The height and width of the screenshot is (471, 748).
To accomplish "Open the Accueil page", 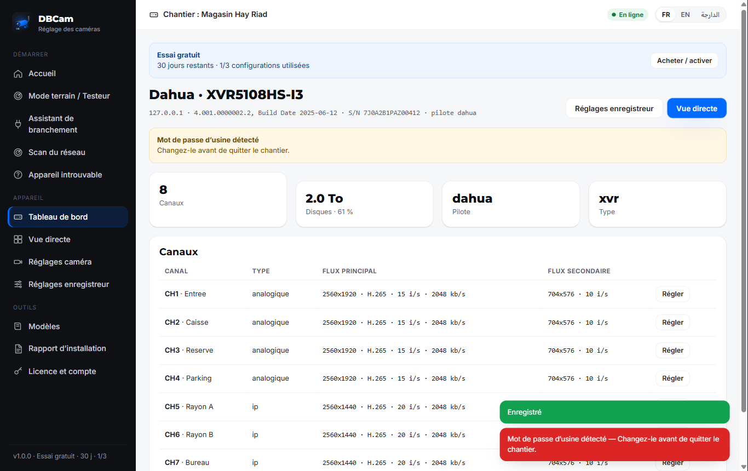I will [68, 74].
